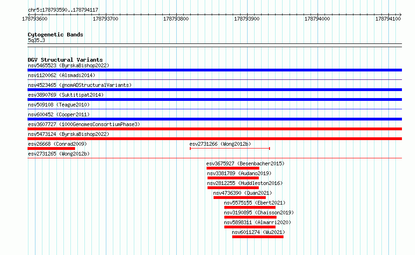Open the esv3890769 (Suktitipat2014) label
This screenshot has width=415, height=255.
66,95
